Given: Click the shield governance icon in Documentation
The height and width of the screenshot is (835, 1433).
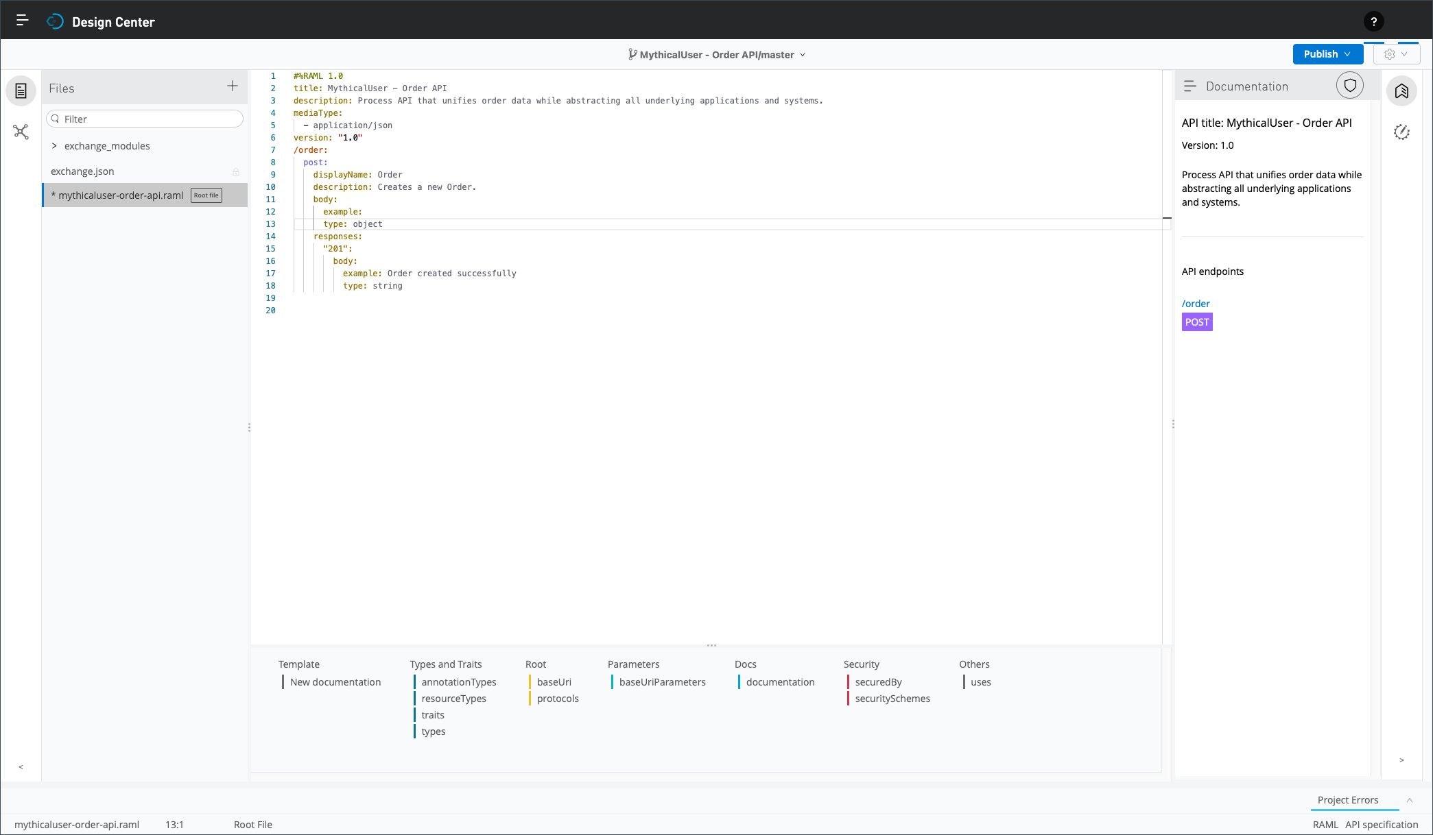Looking at the screenshot, I should pos(1350,86).
